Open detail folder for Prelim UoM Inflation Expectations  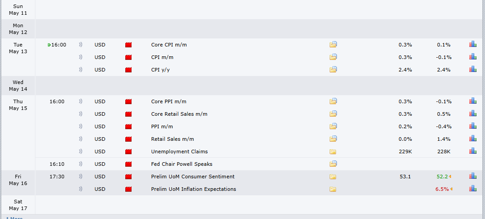click(333, 190)
